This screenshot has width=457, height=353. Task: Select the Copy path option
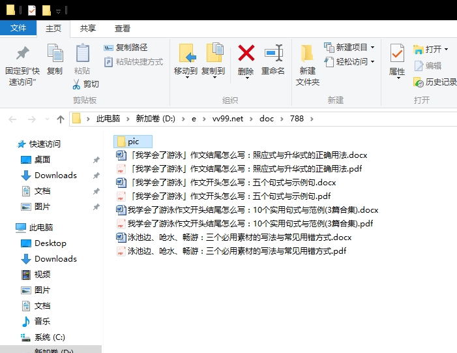tap(125, 47)
